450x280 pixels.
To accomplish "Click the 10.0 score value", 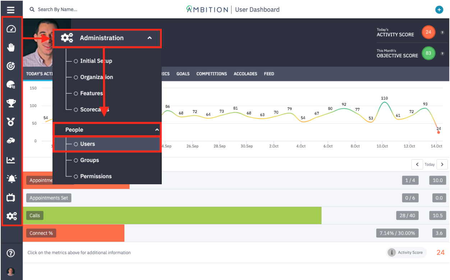I will click(x=437, y=180).
